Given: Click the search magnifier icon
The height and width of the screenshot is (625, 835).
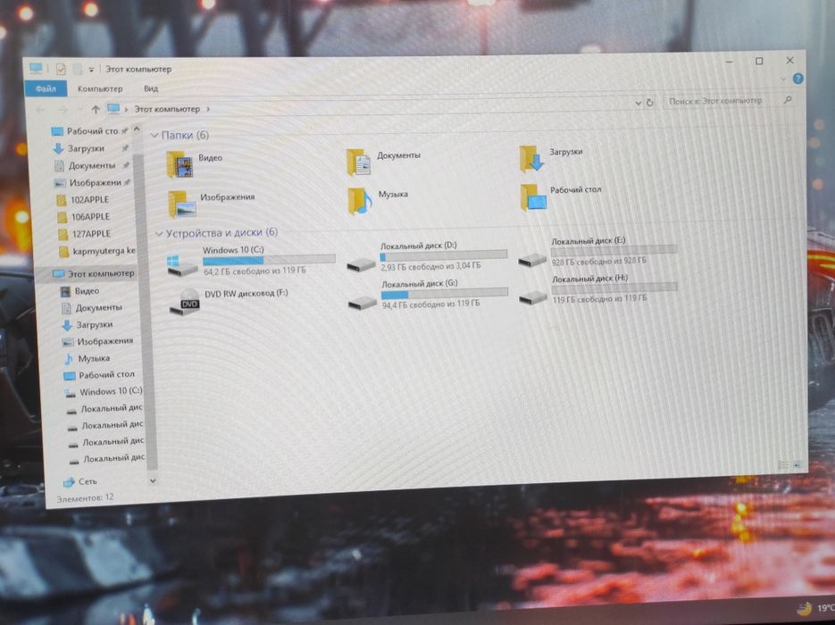Looking at the screenshot, I should 788,99.
